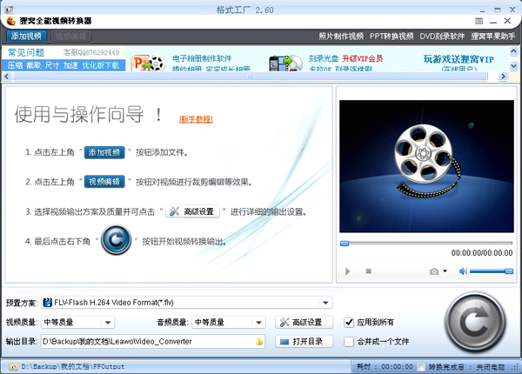Mute the preview with the speaker icon
This screenshot has height=374, width=522.
pos(463,271)
